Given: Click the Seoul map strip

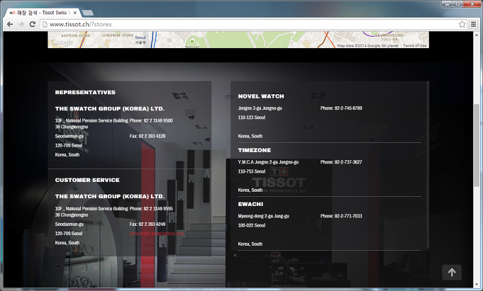Looking at the screenshot, I should click(x=238, y=40).
